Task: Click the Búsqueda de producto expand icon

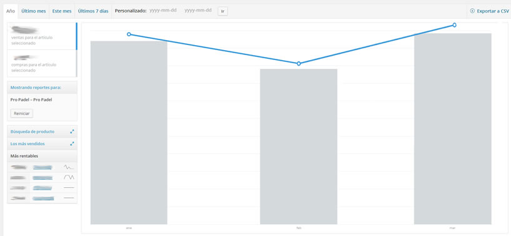Action: click(72, 131)
